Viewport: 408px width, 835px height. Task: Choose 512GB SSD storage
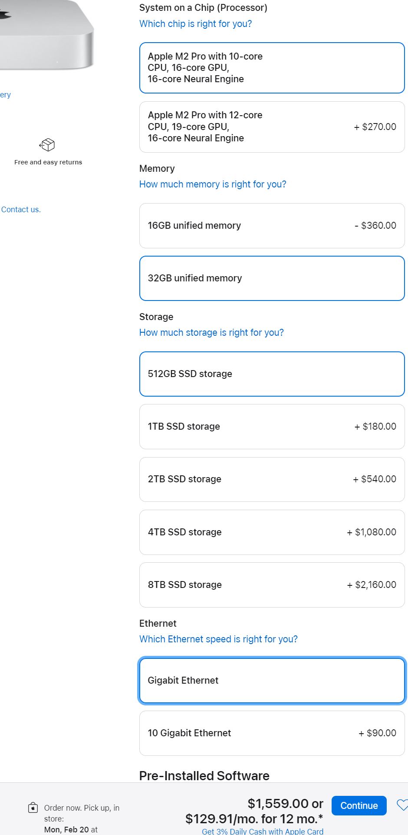tap(272, 374)
